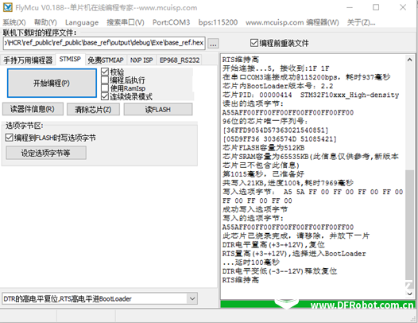Expand the DTR/RTS reset mode dropdown

192,298
